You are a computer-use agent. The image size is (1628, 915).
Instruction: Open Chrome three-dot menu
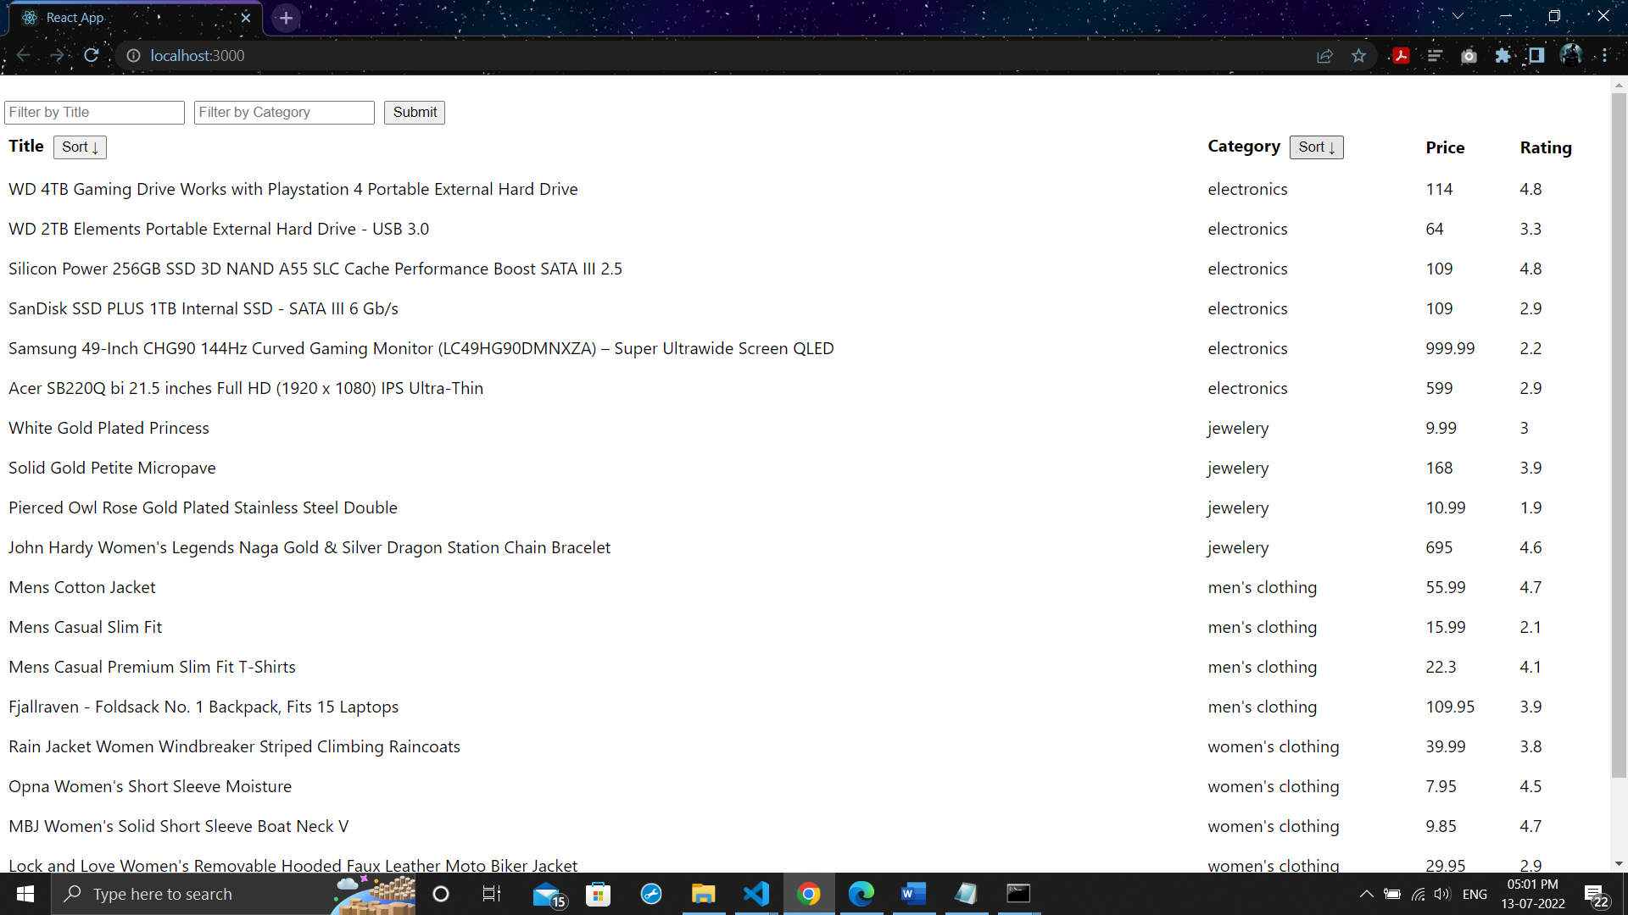pos(1604,56)
